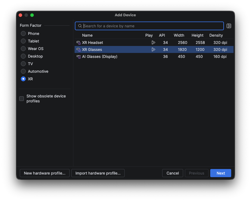Click the Next button
Viewport: 251px width, 201px height.
pos(221,173)
